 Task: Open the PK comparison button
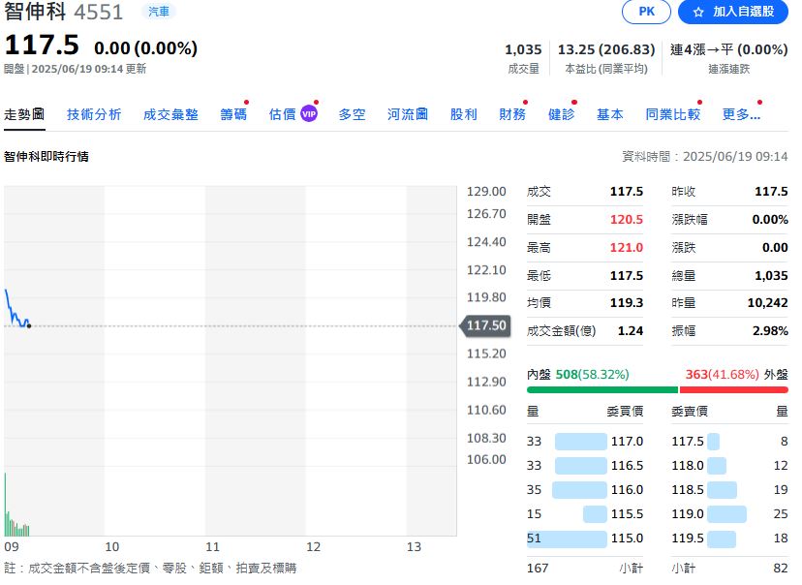(x=646, y=12)
